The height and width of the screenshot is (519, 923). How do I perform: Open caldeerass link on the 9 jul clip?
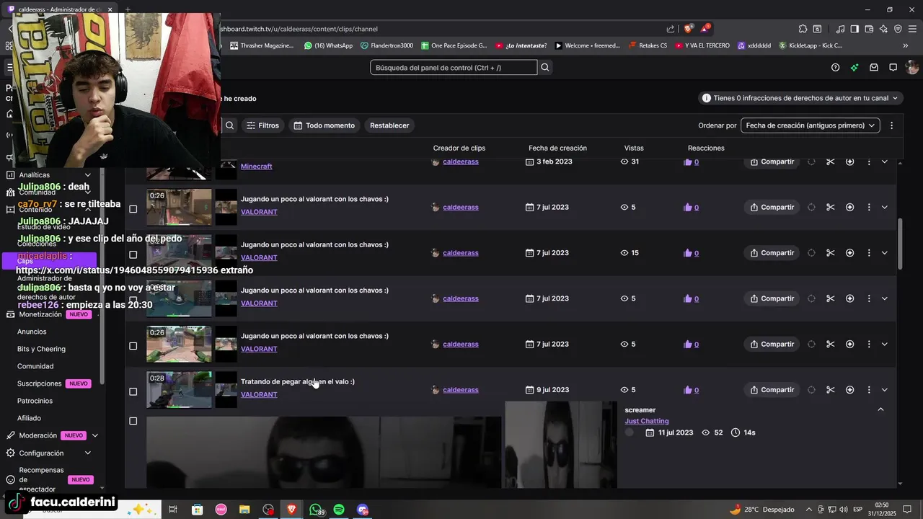pyautogui.click(x=461, y=390)
